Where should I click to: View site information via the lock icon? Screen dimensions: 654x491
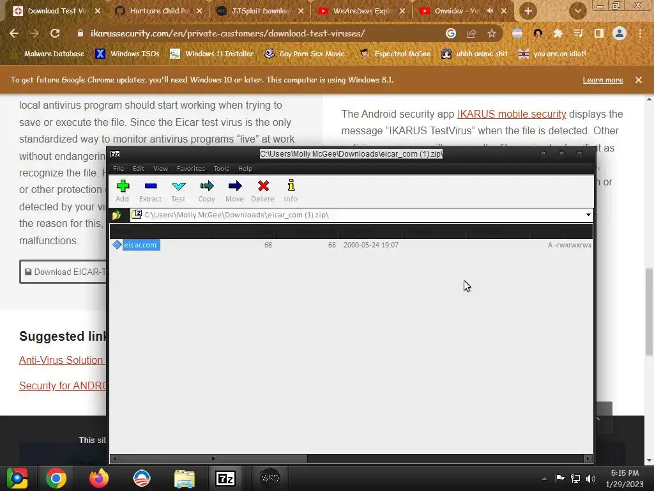pyautogui.click(x=80, y=33)
